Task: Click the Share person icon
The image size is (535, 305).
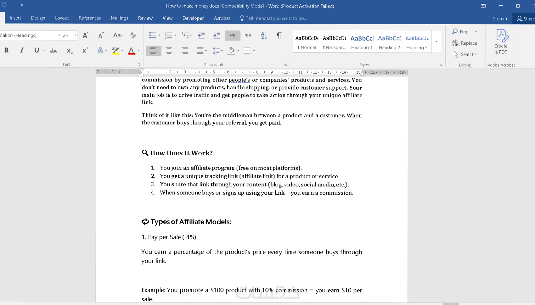Action: coord(519,19)
